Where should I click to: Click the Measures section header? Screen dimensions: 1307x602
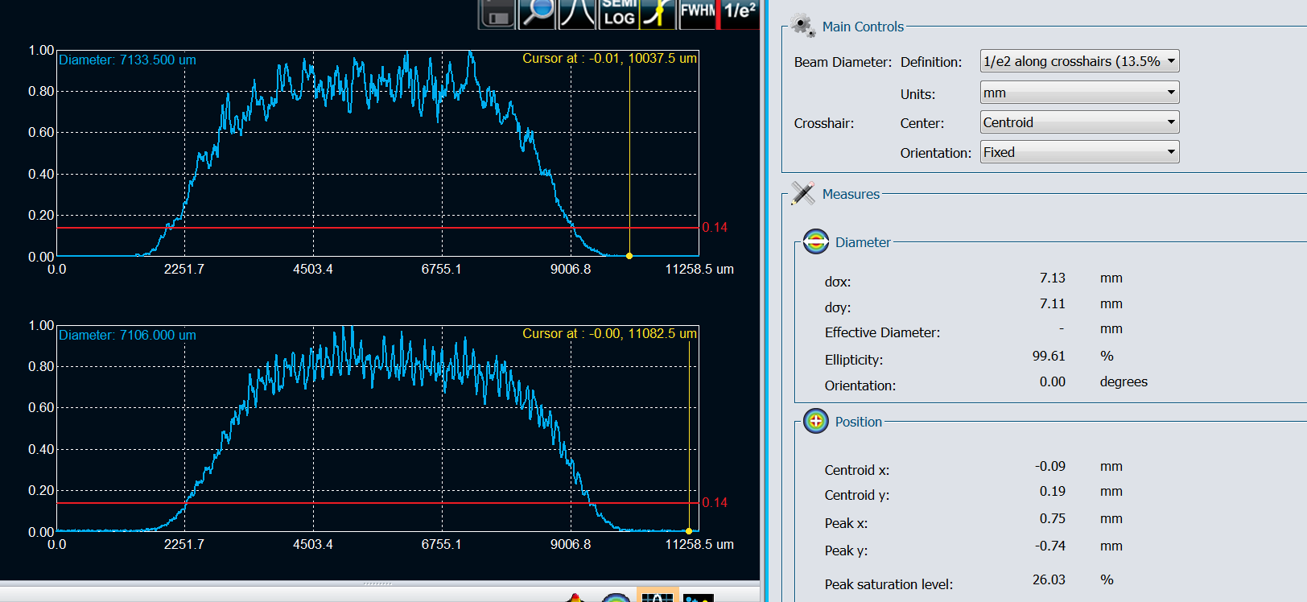click(x=851, y=194)
